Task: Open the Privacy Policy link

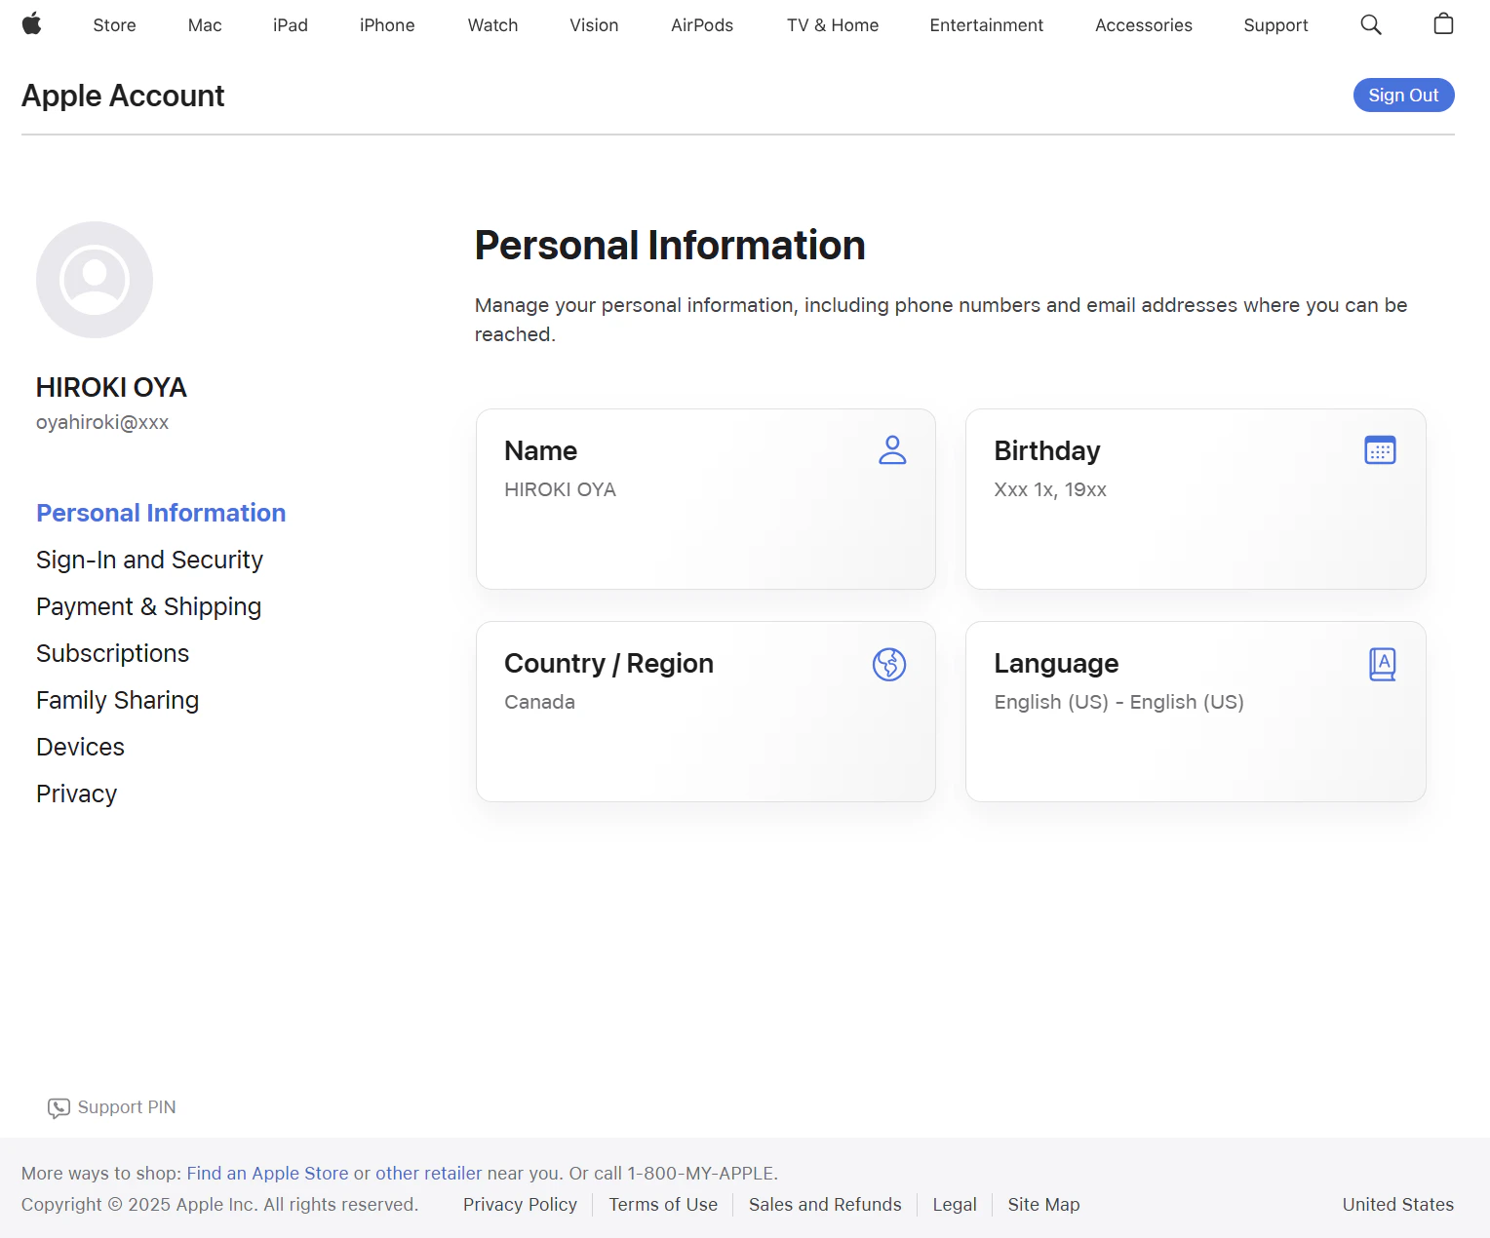Action: (520, 1205)
